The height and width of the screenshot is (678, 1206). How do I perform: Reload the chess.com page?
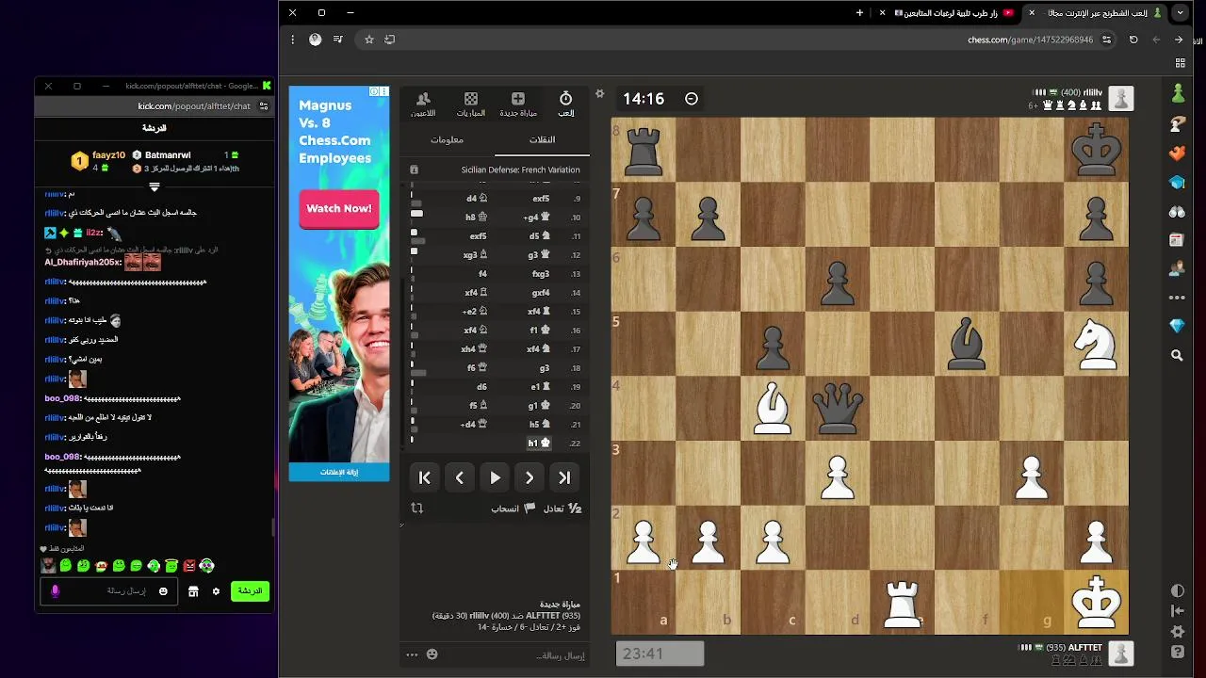point(1133,40)
